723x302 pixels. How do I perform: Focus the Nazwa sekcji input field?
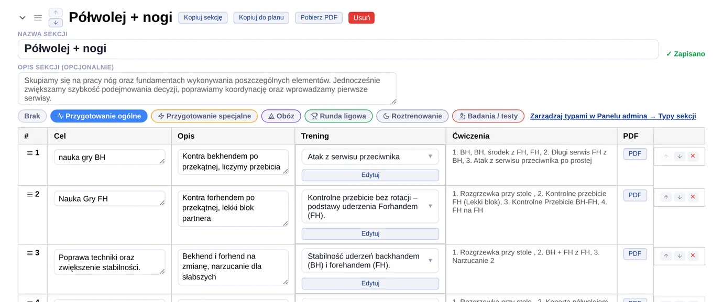coord(338,49)
